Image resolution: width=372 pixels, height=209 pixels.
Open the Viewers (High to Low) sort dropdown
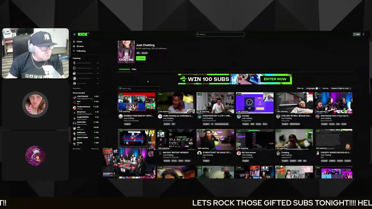click(341, 88)
